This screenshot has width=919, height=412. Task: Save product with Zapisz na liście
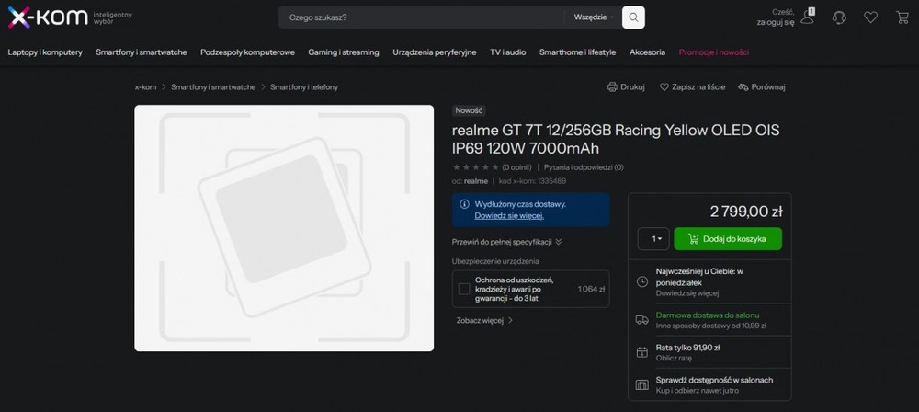pyautogui.click(x=693, y=87)
